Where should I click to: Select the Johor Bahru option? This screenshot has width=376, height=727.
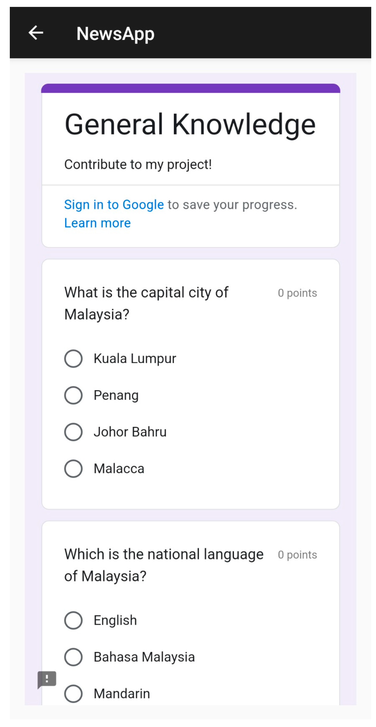click(x=73, y=432)
